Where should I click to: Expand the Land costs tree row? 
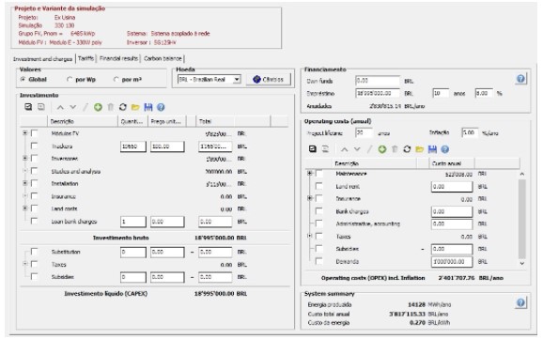[x=25, y=208]
